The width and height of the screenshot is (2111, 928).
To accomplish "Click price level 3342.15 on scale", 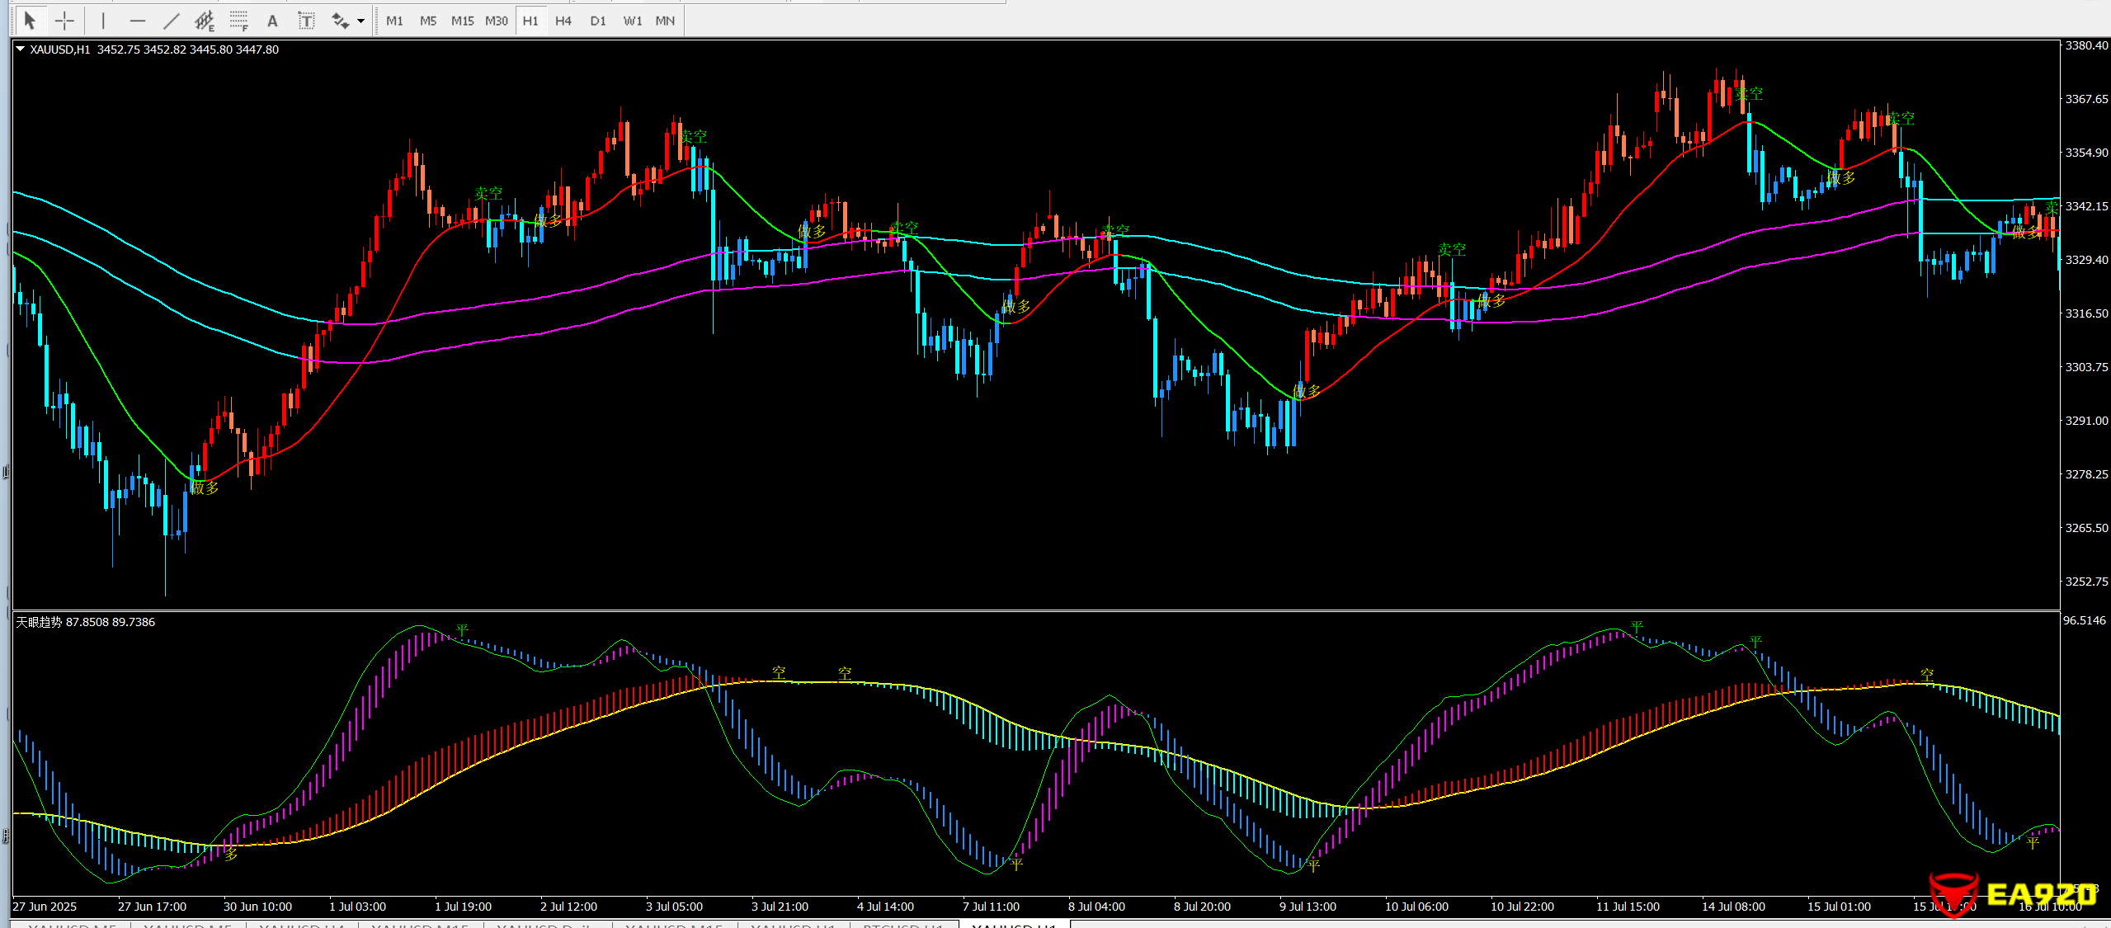I will 2086,206.
